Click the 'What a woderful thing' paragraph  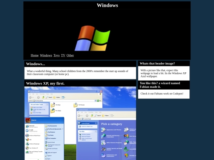point(77,73)
